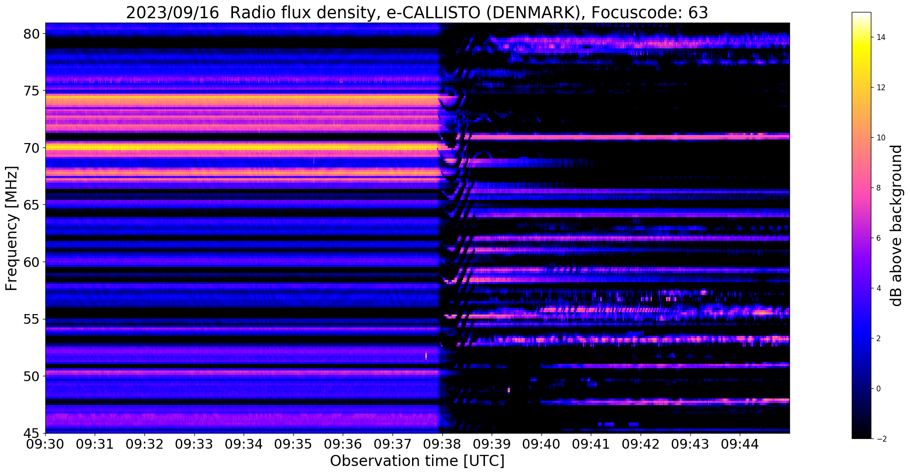Click the 09:36 time tick label

click(343, 443)
